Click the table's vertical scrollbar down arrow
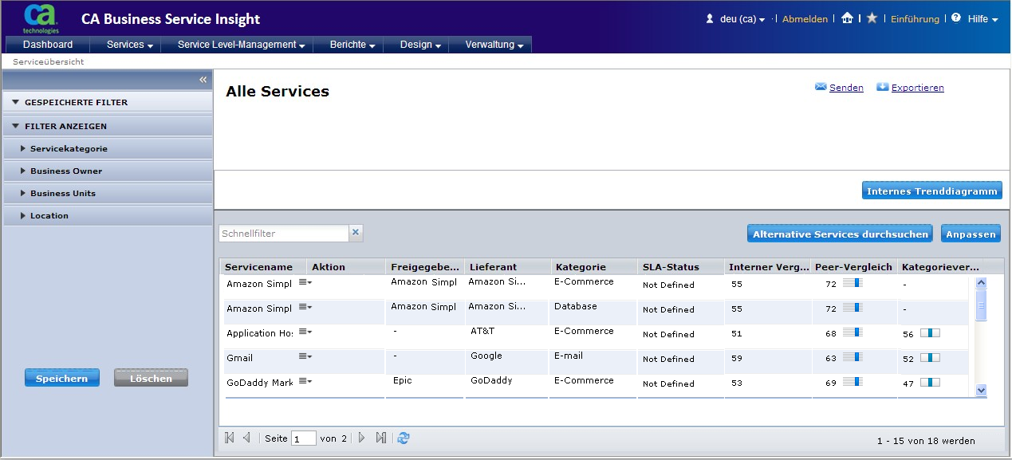Viewport: 1012px width, 460px height. (981, 390)
